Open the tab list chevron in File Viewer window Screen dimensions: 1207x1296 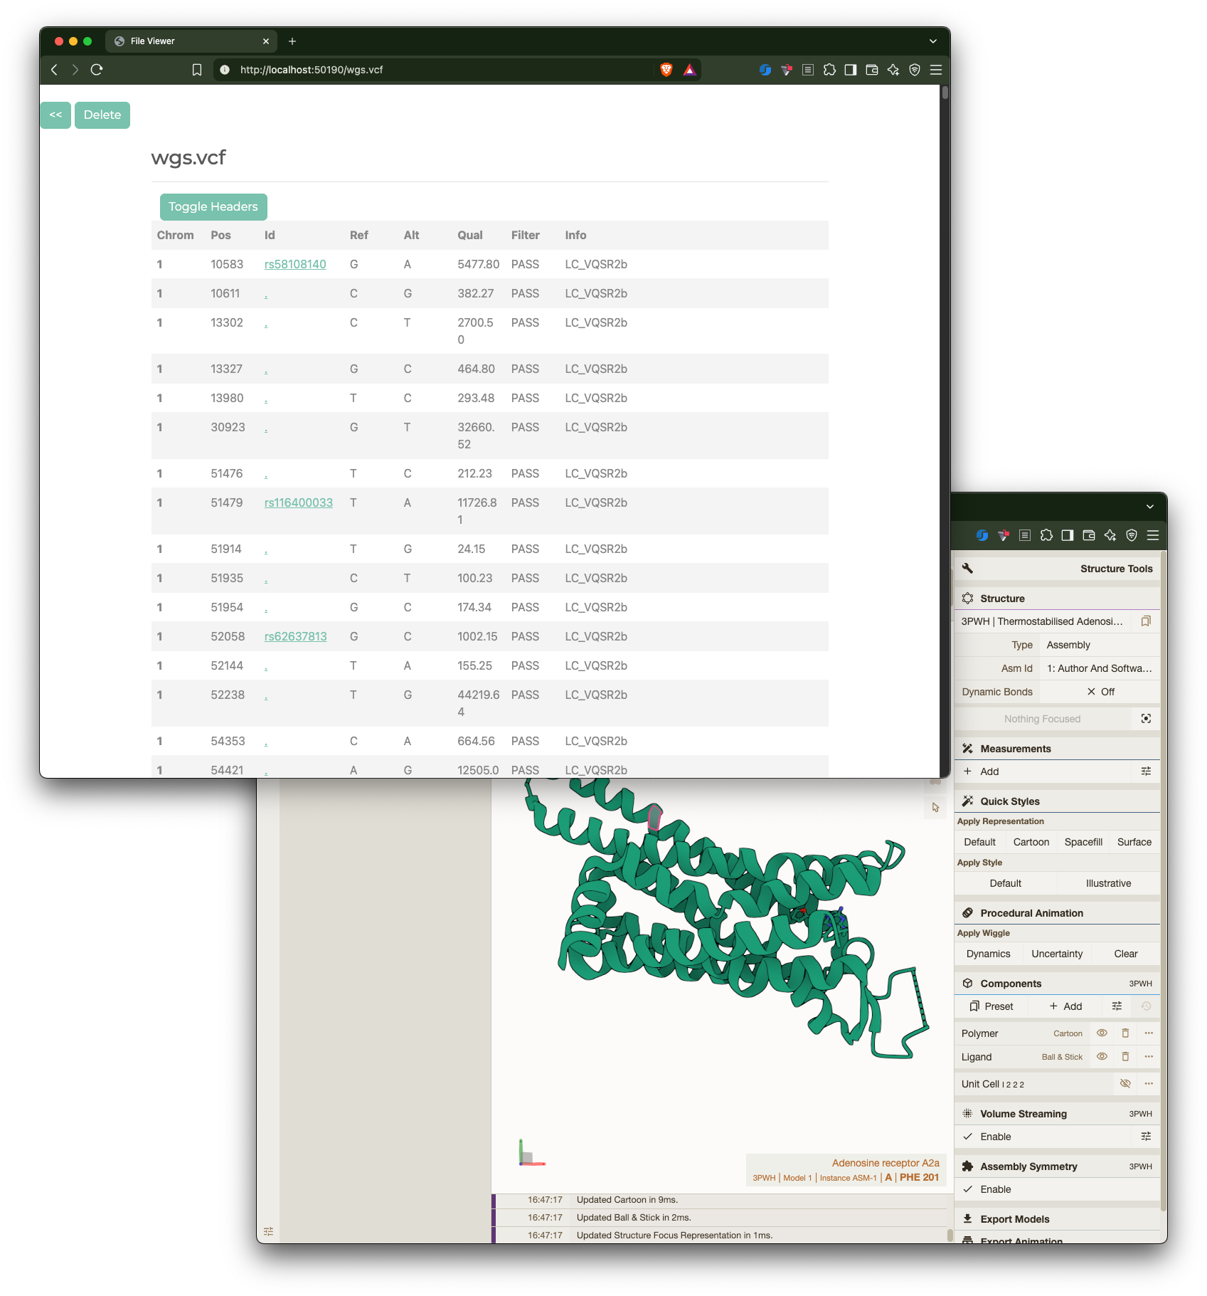pos(933,41)
